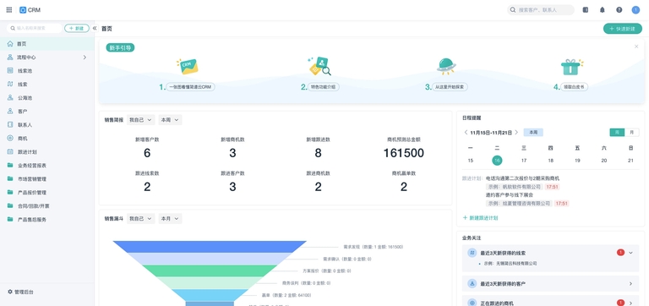Click the top search box 搜索客户、联系人
This screenshot has width=649, height=306.
[541, 10]
